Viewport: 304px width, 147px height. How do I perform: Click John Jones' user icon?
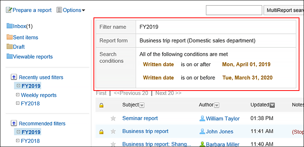202,131
